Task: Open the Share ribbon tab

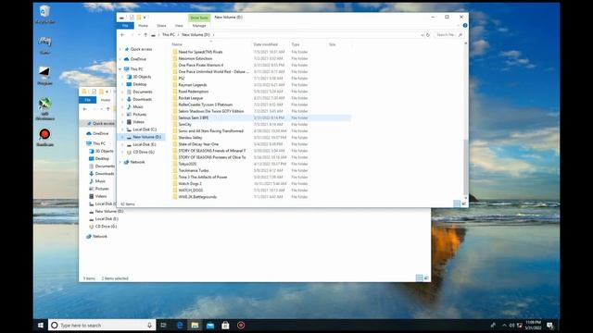Action: (x=161, y=26)
